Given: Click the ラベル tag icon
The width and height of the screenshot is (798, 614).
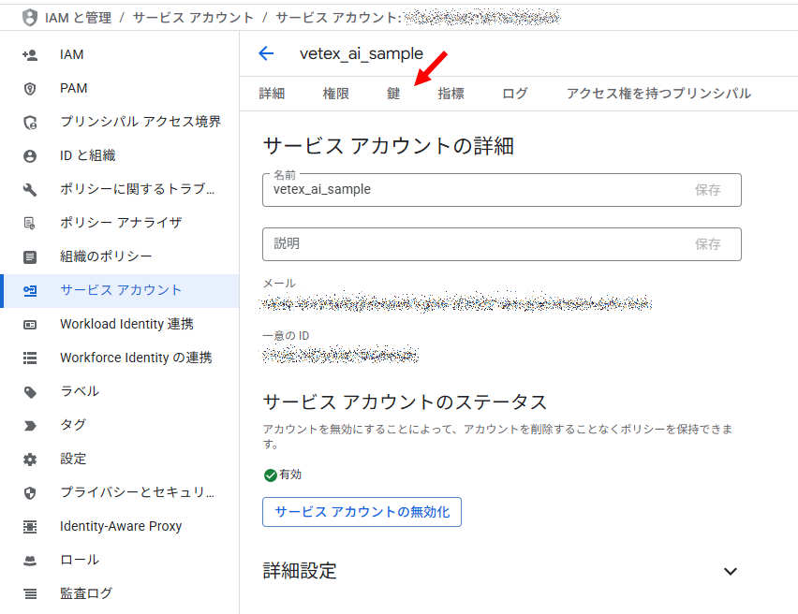Looking at the screenshot, I should click(x=30, y=392).
